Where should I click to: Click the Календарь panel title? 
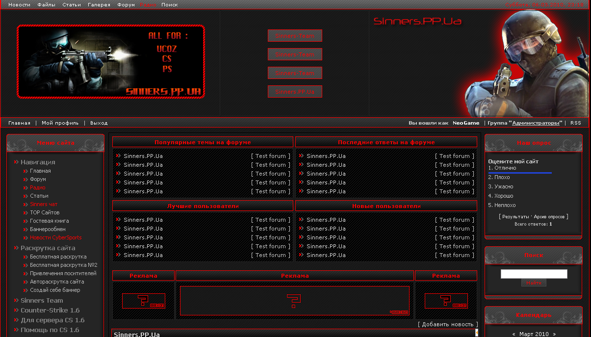(534, 314)
